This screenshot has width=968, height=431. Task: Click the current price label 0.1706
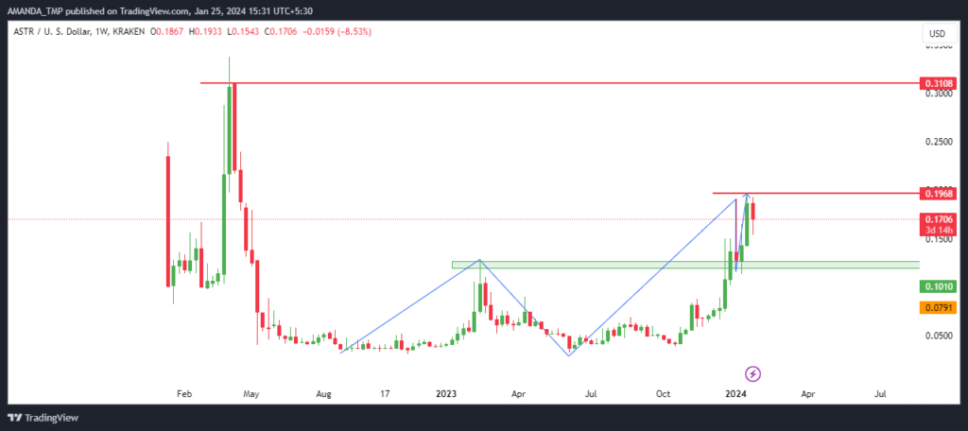(938, 218)
